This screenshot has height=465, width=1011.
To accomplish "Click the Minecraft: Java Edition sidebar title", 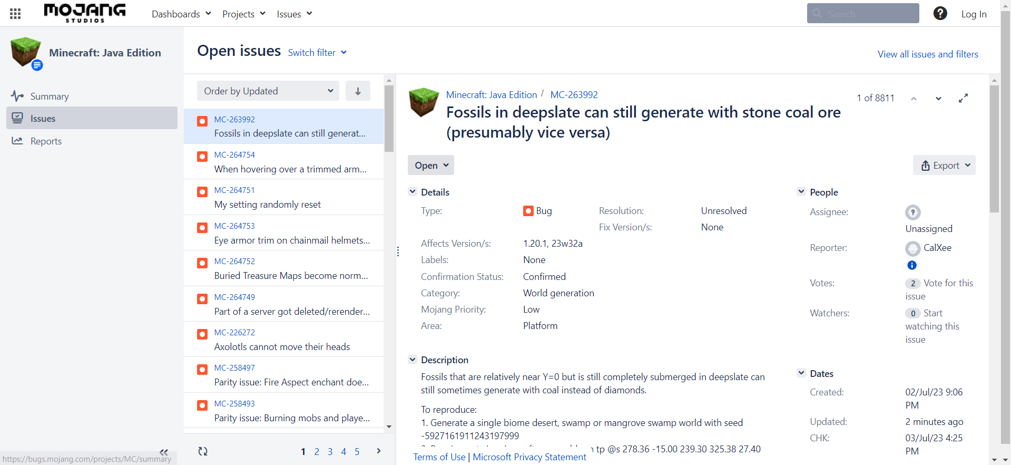I will pyautogui.click(x=105, y=53).
